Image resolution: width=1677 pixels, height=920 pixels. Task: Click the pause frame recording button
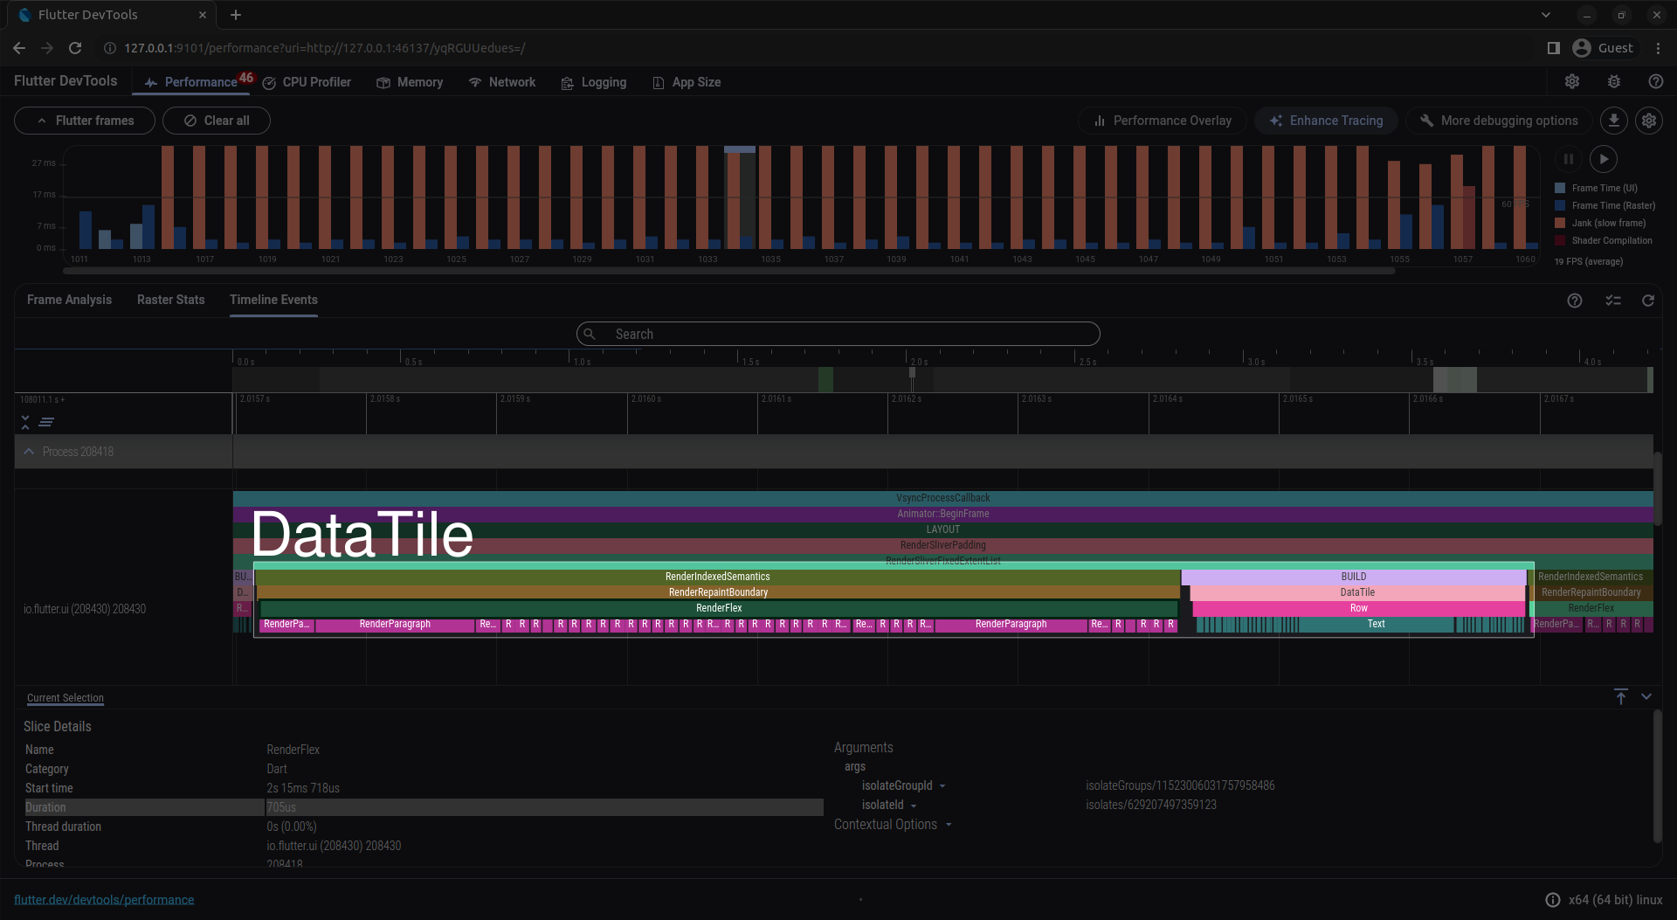pos(1569,159)
